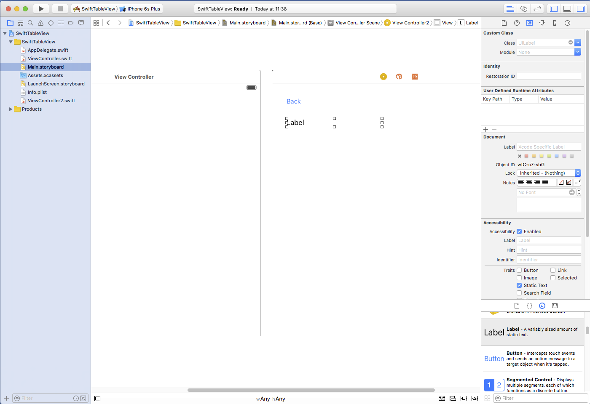Show the Version editor
This screenshot has height=404, width=590.
(537, 9)
